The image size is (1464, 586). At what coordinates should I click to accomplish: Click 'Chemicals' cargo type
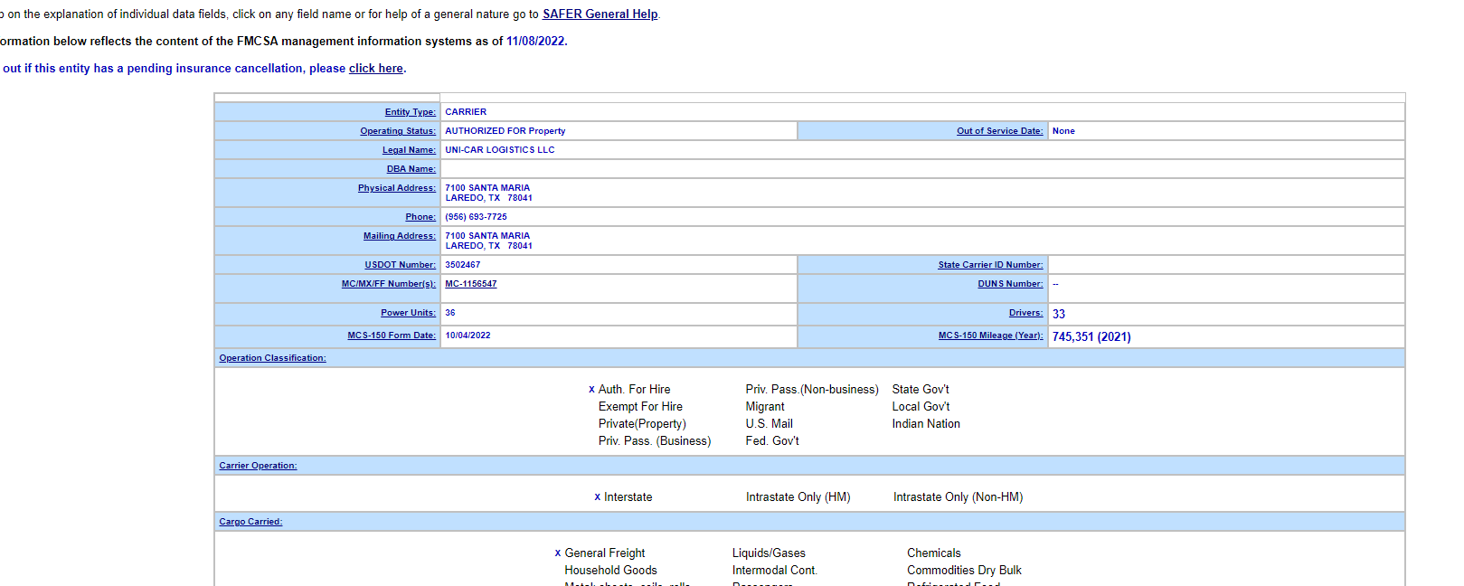click(x=934, y=553)
